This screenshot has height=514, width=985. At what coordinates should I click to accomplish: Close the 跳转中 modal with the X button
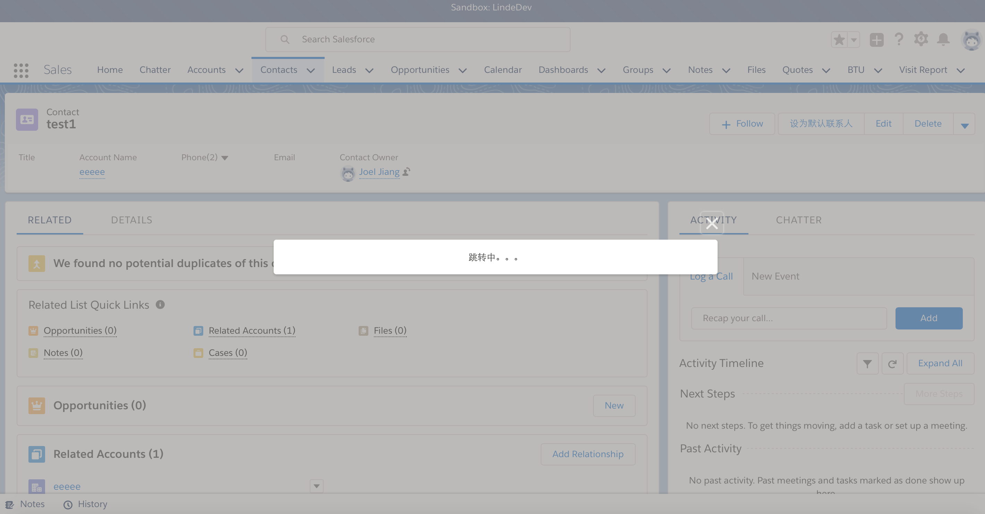[712, 223]
